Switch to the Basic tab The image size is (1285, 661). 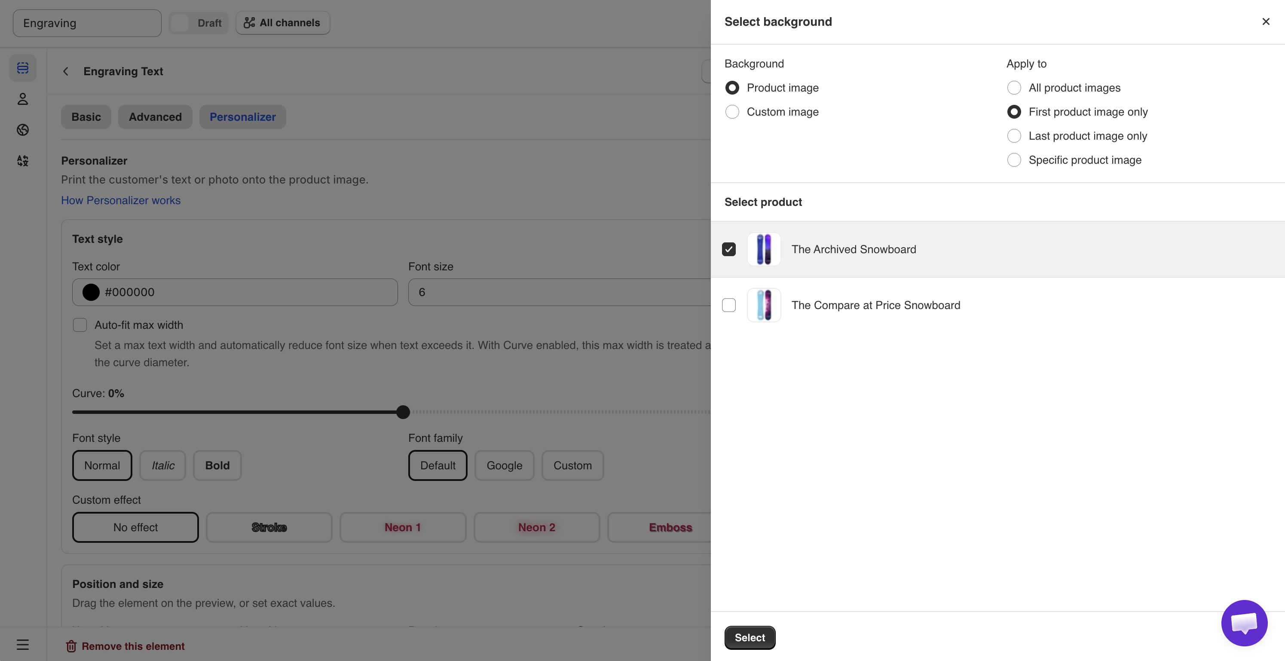tap(86, 117)
